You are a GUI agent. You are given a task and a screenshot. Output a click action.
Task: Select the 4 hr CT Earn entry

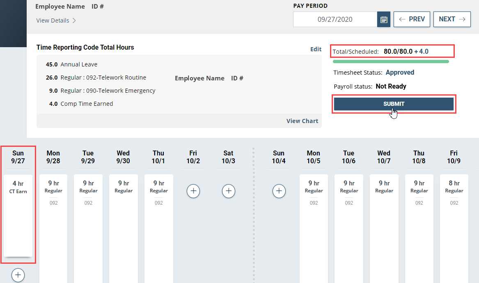click(18, 187)
